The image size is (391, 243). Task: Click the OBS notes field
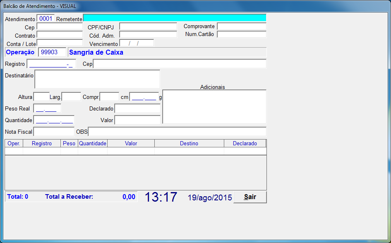pyautogui.click(x=178, y=132)
